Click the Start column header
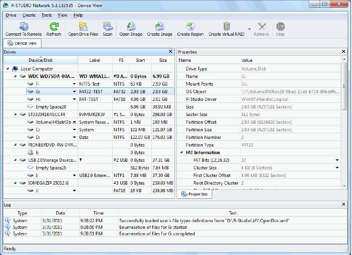The width and height of the screenshot is (352, 255). 141,60
